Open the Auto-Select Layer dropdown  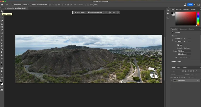tap(26, 5)
